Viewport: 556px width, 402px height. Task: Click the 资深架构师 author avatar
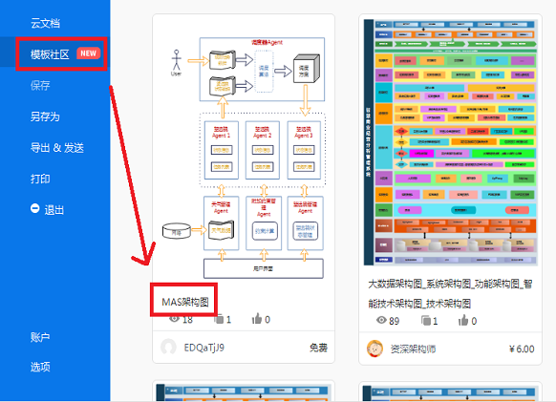pyautogui.click(x=374, y=349)
